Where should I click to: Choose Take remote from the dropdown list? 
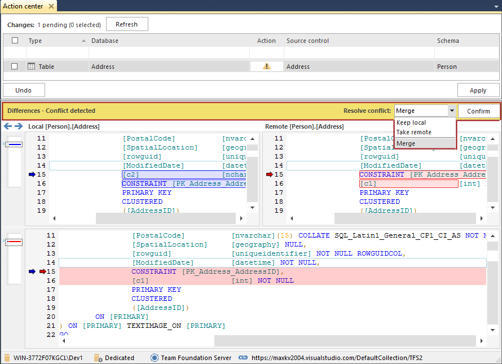413,132
